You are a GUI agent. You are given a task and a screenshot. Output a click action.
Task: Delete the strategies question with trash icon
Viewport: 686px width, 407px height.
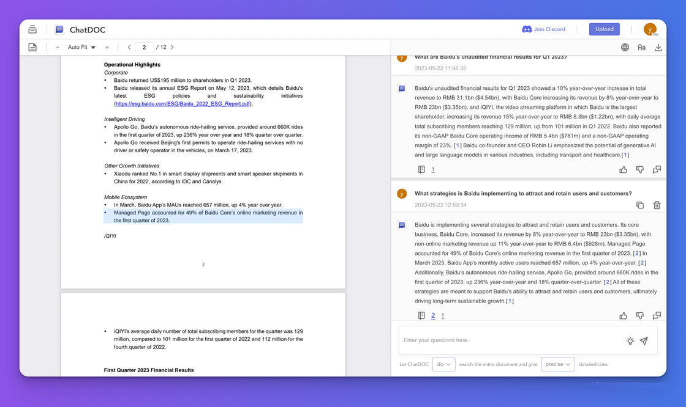pyautogui.click(x=657, y=205)
